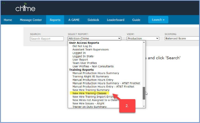Choose Trainer on Duty Summary report

point(89,107)
